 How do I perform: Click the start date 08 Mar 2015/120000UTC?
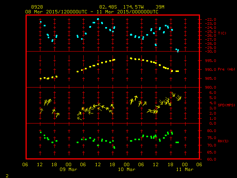[56, 12]
